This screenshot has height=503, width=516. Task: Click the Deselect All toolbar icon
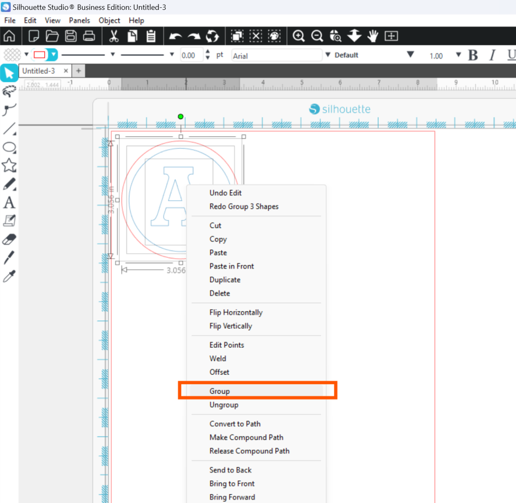tap(256, 36)
